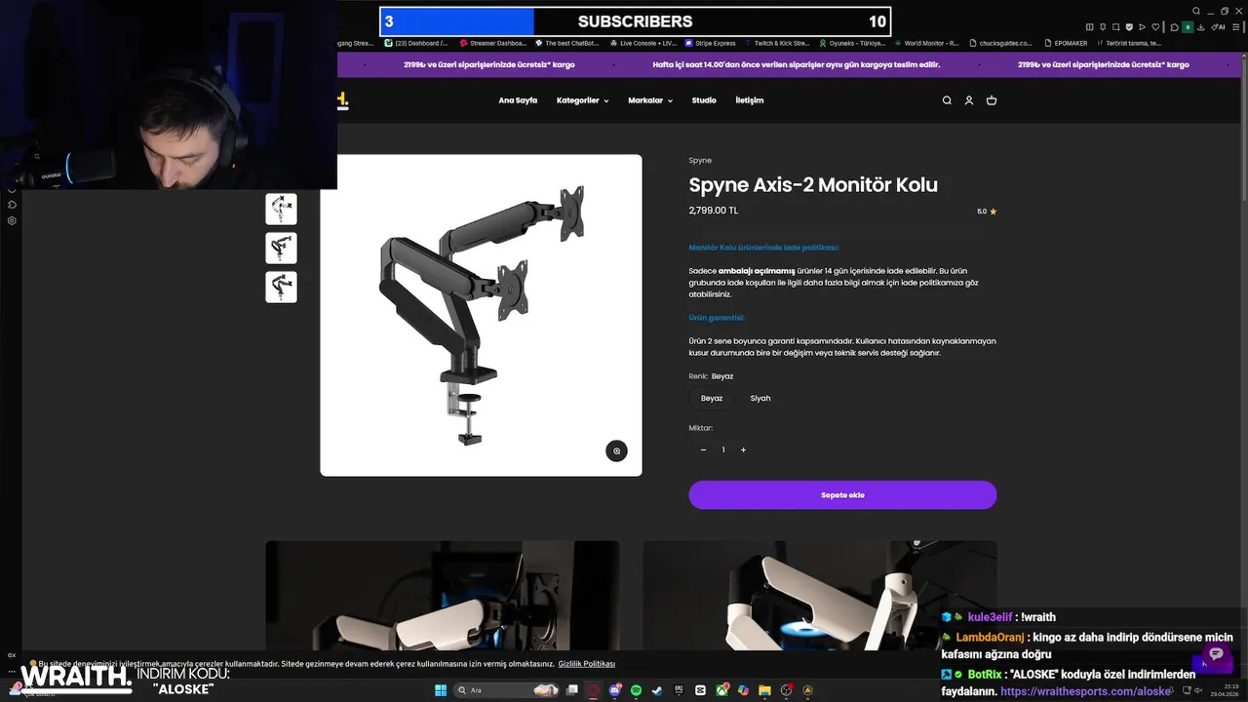Click the Ürün garantisi heading
The width and height of the screenshot is (1248, 702).
[x=717, y=318]
